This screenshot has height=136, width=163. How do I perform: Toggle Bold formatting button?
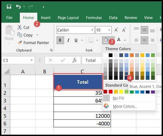[x=60, y=40]
